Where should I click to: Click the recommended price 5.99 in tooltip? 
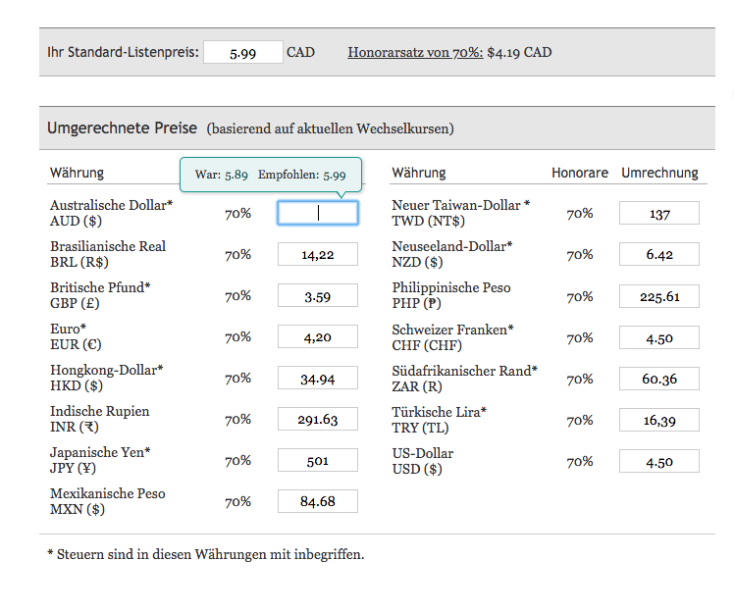(334, 175)
